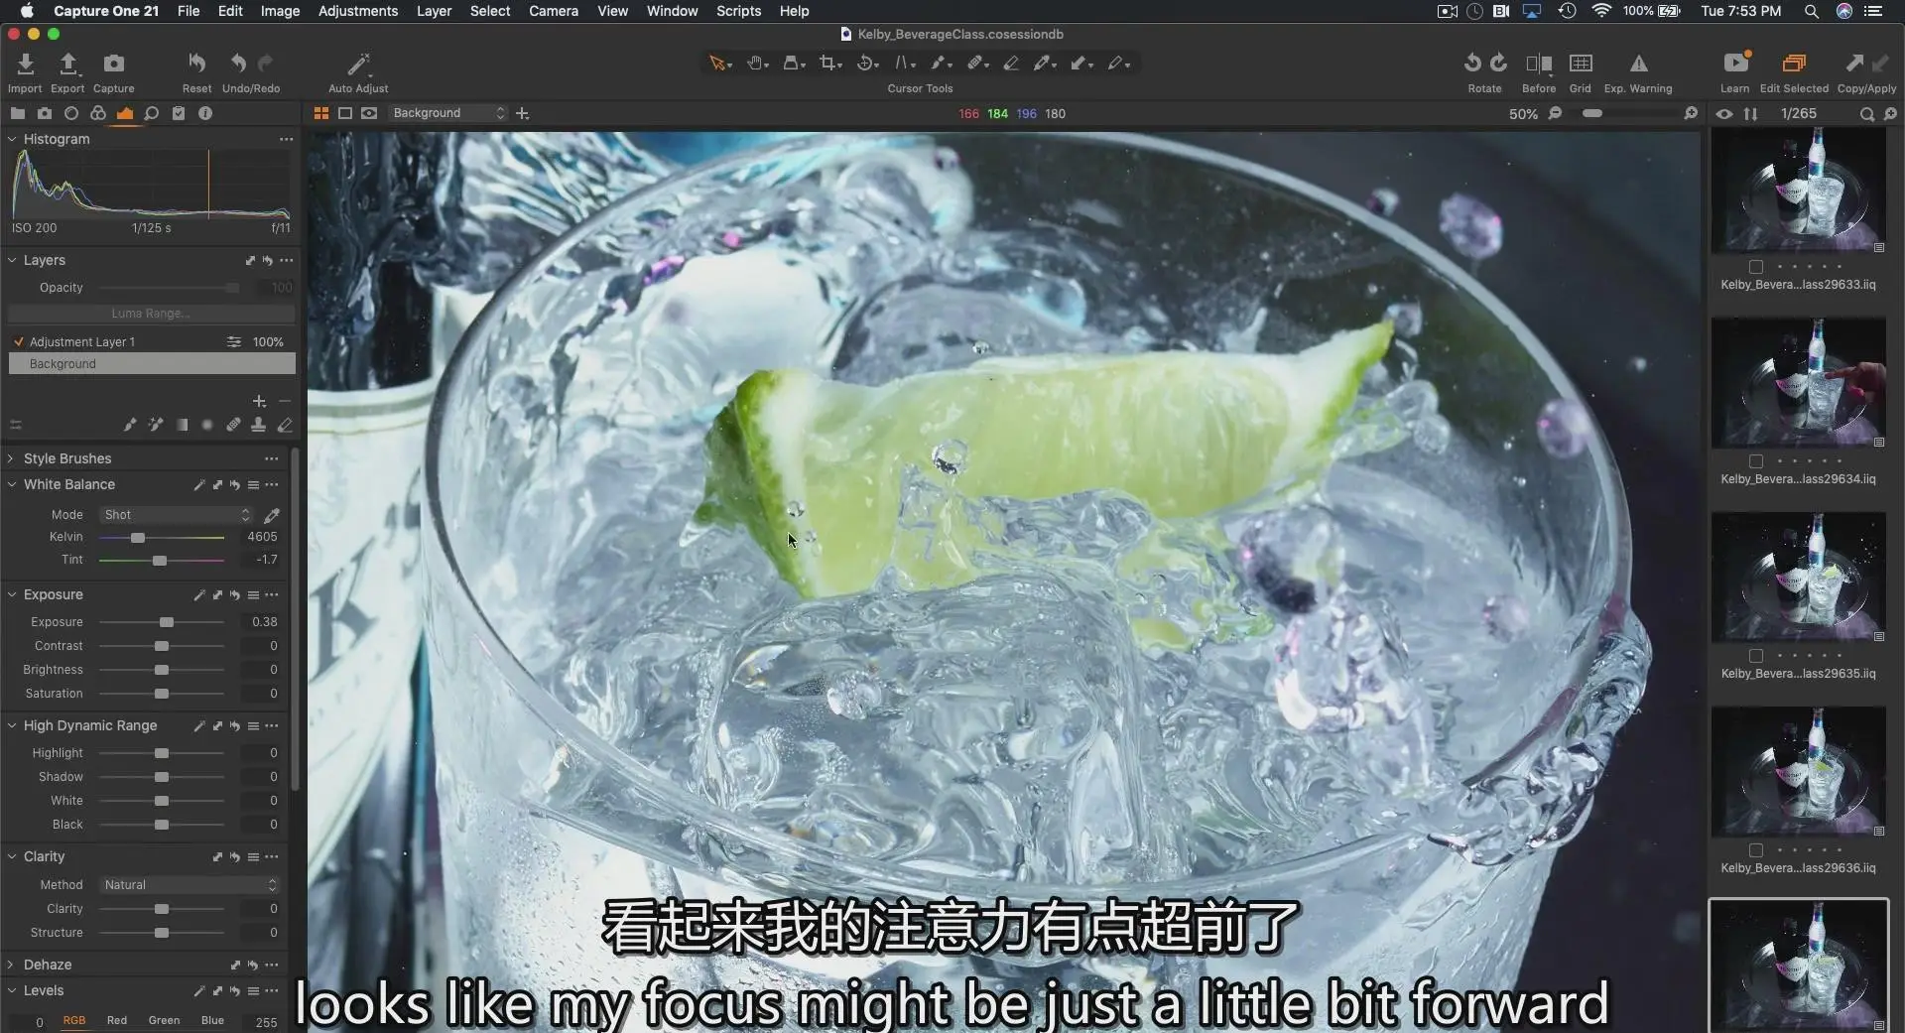
Task: Expand the Style Brushes panel
Action: click(x=11, y=458)
